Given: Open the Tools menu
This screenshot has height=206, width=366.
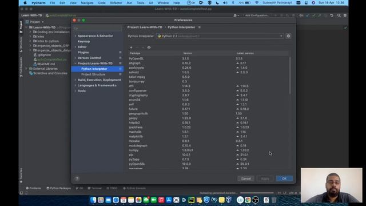Looking at the screenshot, I should (x=141, y=3).
